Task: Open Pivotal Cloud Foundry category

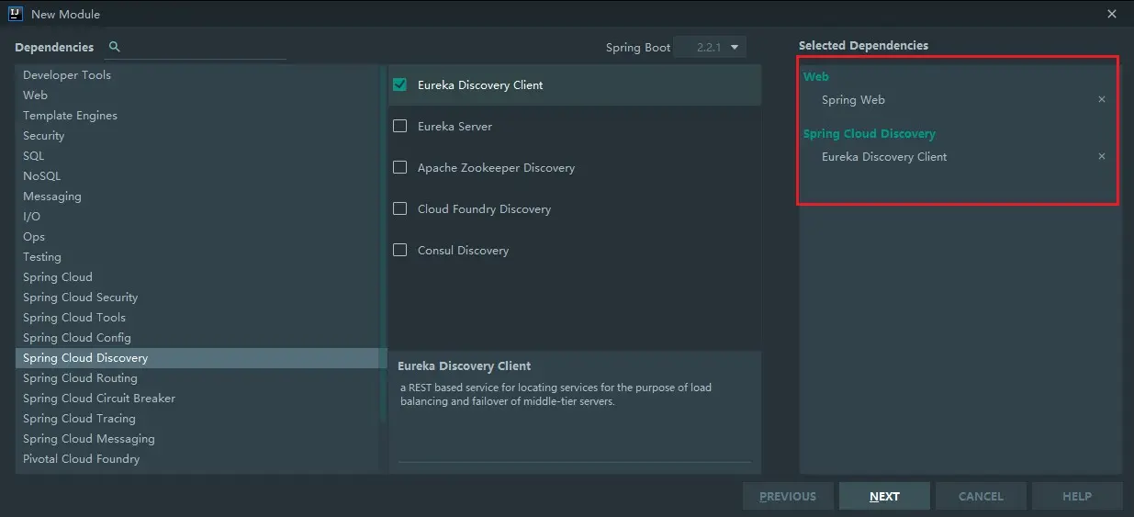Action: [197, 459]
